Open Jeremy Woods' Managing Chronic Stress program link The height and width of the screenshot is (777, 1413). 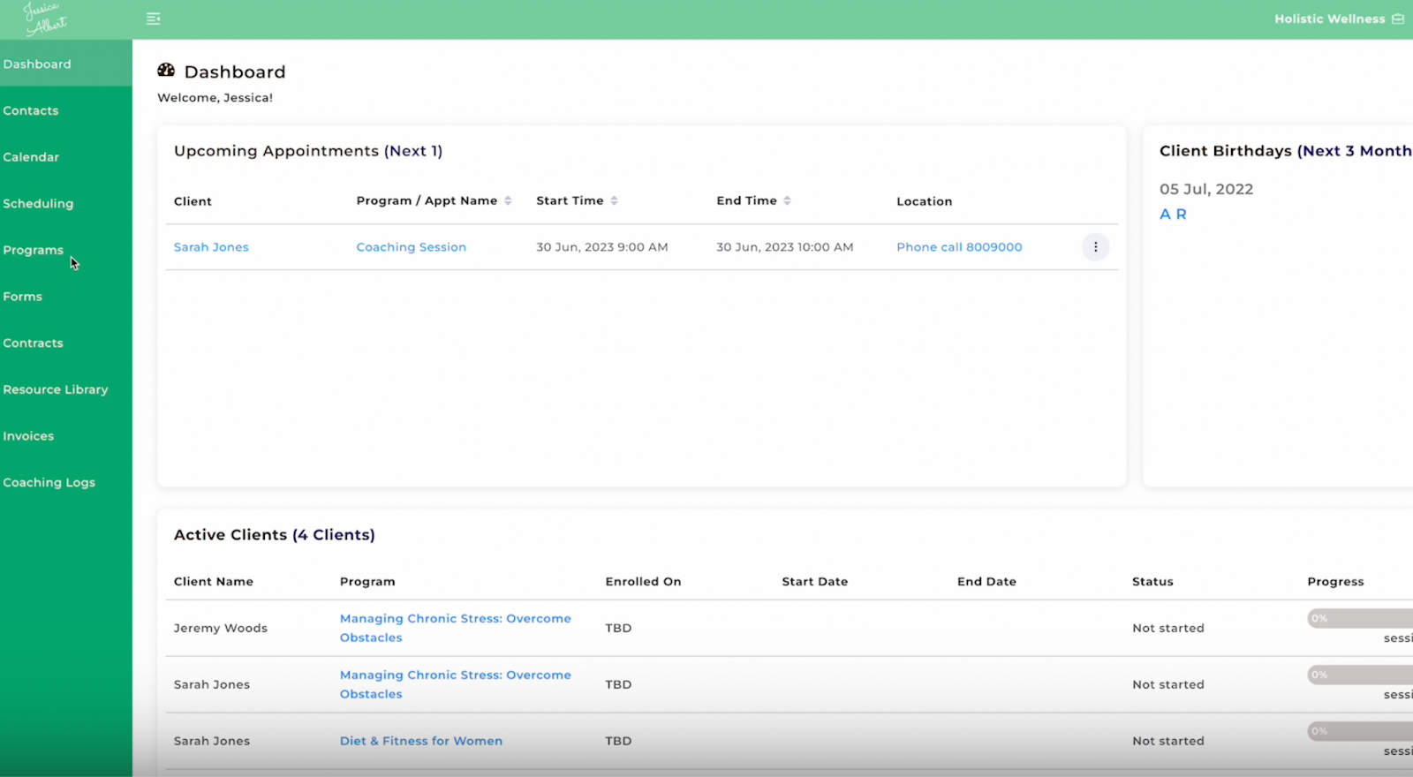456,628
